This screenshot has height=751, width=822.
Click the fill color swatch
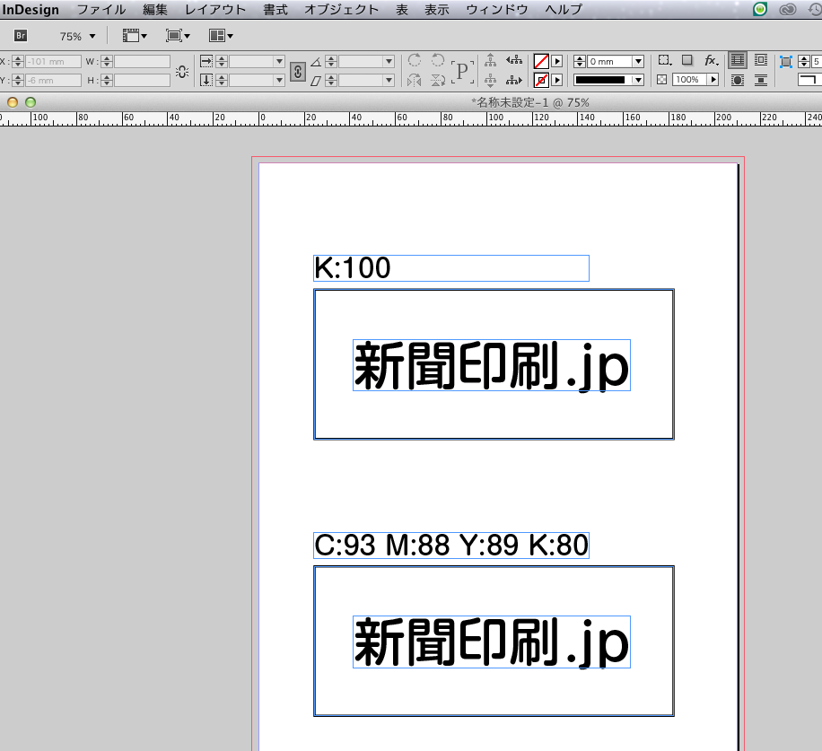click(x=541, y=61)
